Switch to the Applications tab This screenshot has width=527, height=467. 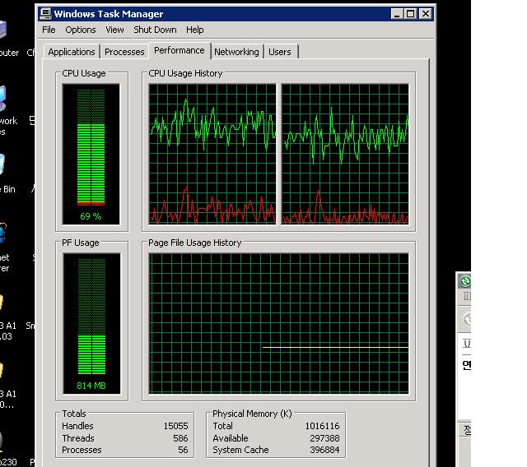[72, 52]
